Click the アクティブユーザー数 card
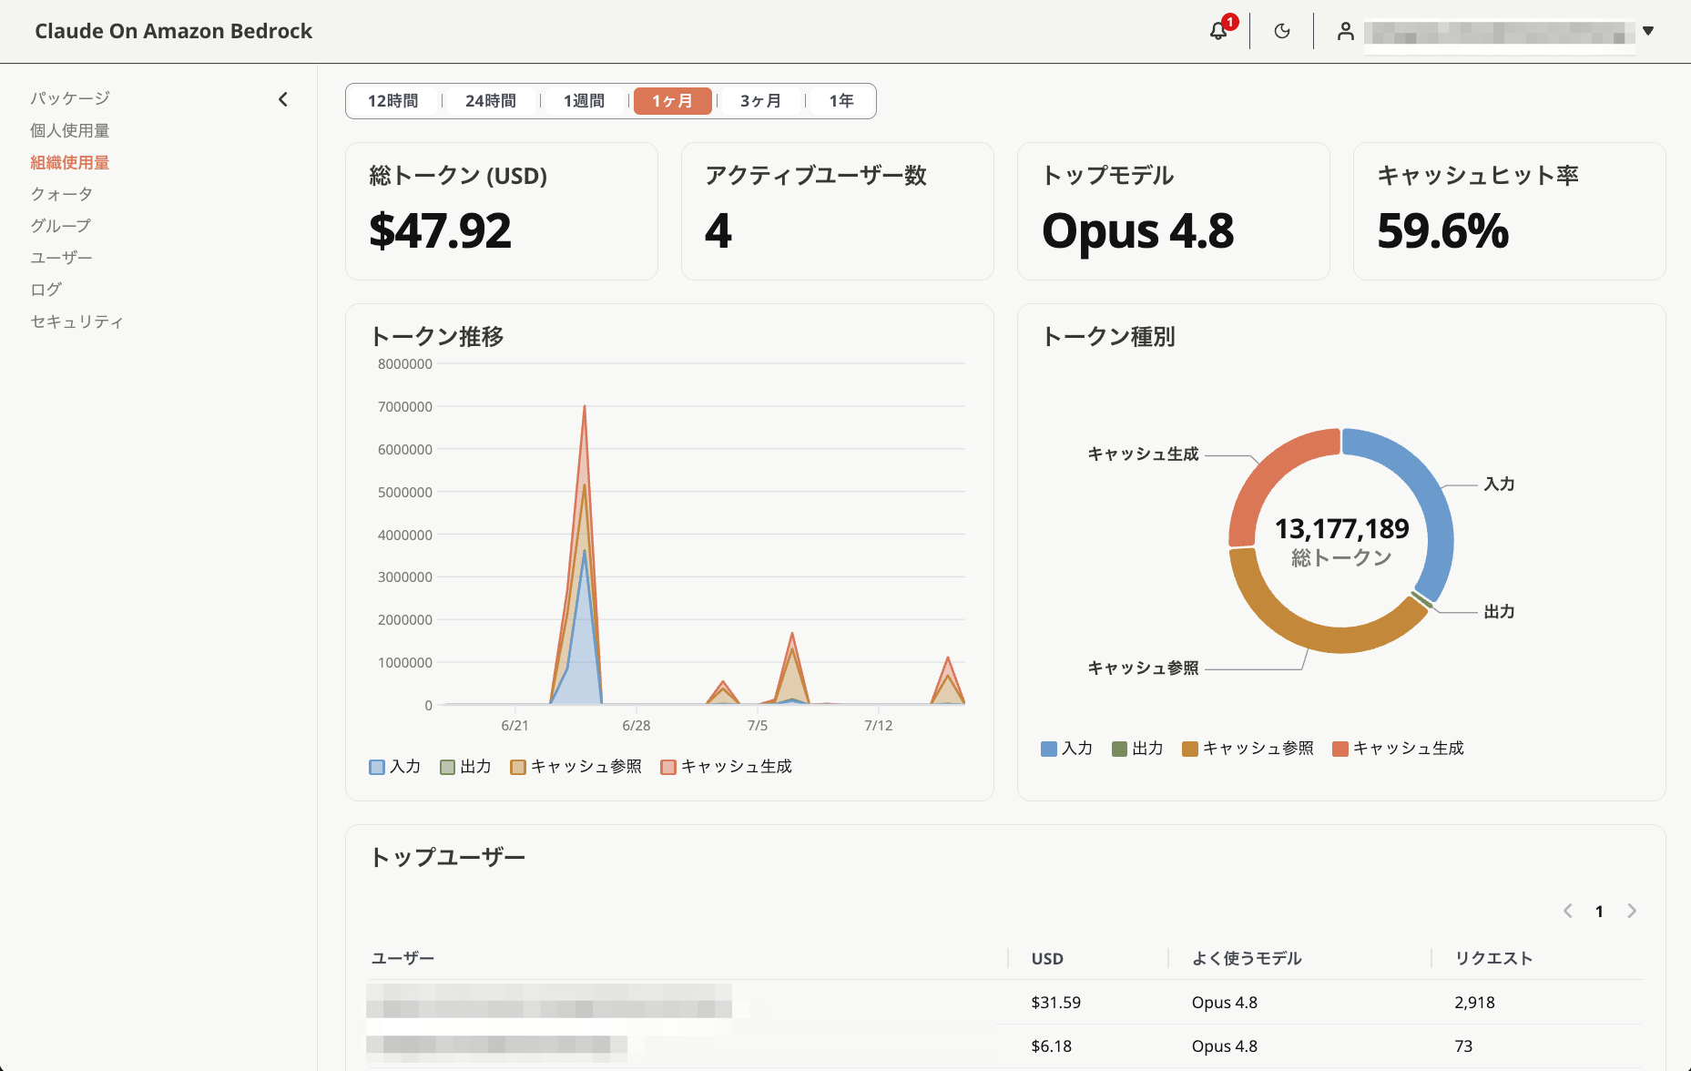This screenshot has height=1071, width=1691. click(838, 211)
